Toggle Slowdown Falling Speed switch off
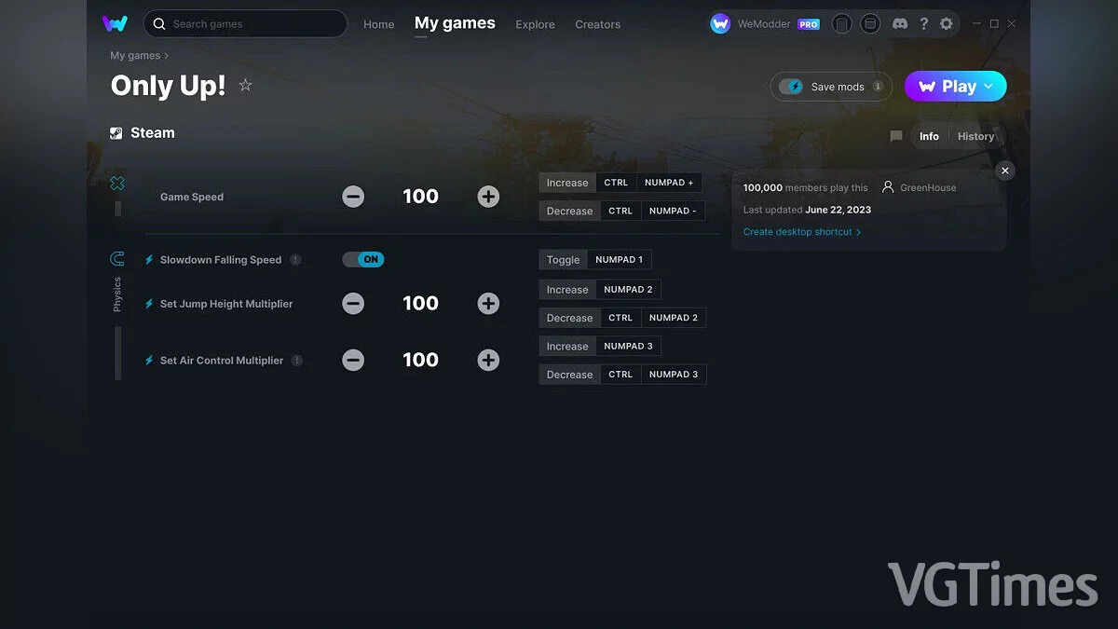Viewport: 1118px width, 629px height. tap(363, 260)
